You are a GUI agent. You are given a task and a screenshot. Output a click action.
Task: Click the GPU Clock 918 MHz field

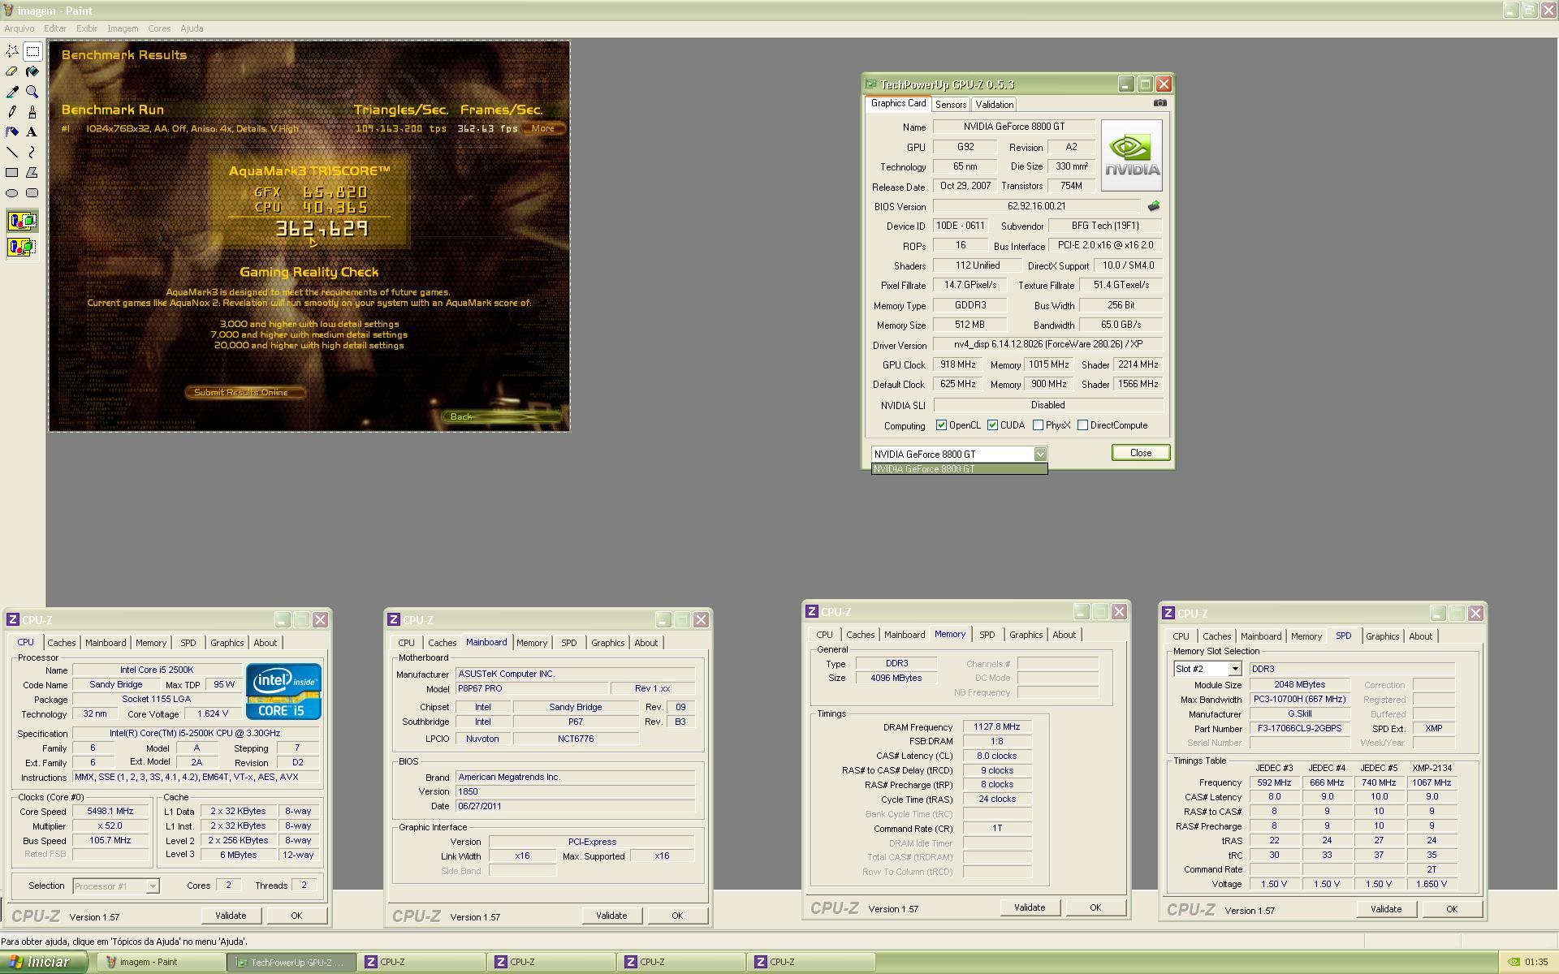958,365
